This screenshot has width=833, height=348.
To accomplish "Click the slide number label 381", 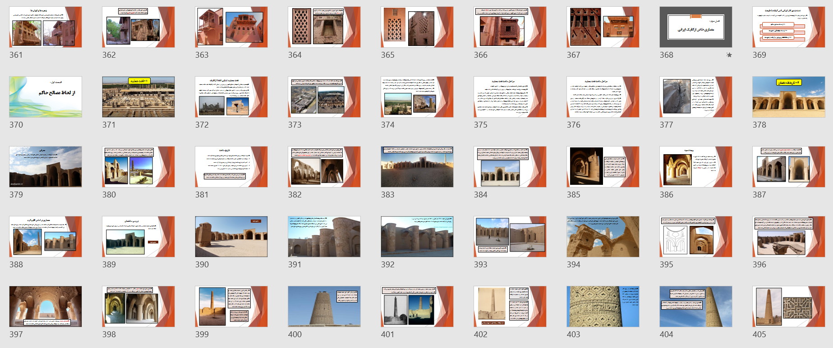I will point(202,195).
